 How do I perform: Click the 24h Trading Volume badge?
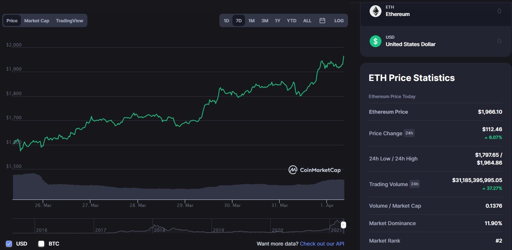414,184
